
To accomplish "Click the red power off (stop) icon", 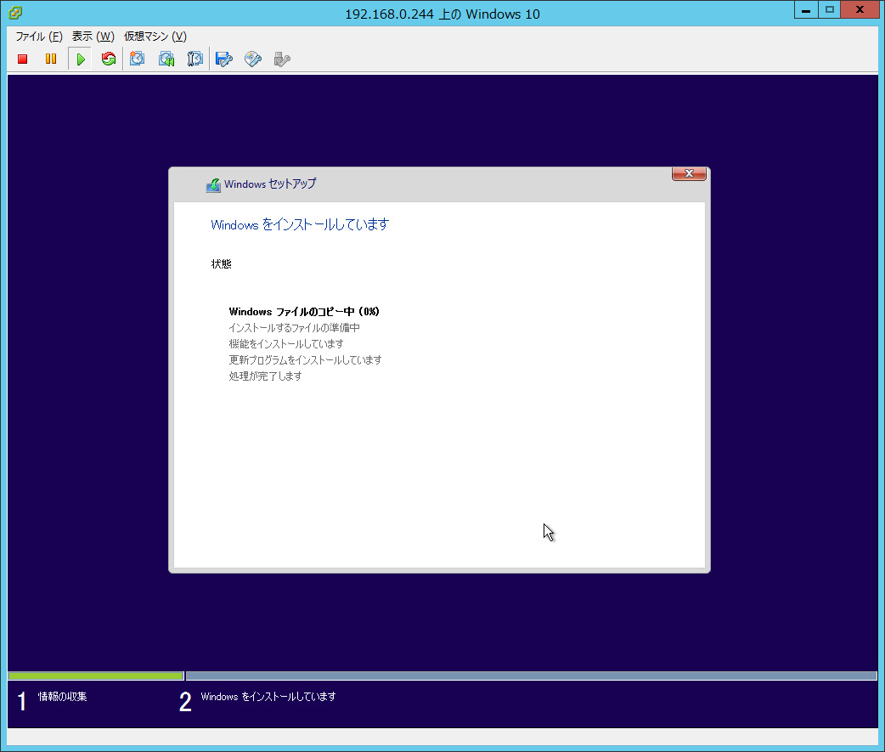I will click(23, 59).
